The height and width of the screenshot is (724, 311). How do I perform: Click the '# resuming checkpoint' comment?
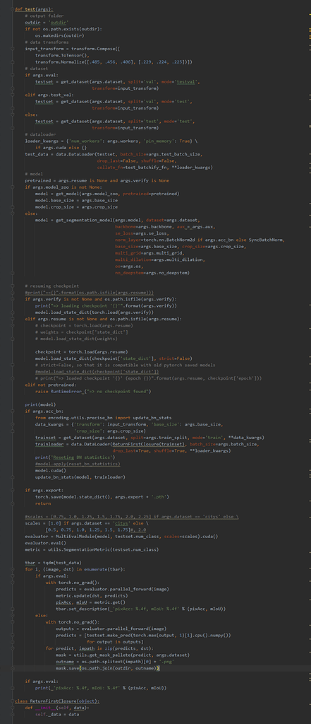[51, 286]
